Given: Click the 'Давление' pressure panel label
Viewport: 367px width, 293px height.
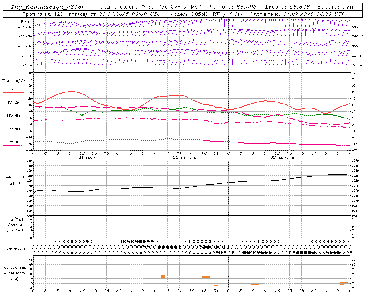Looking at the screenshot, I should pyautogui.click(x=15, y=177).
